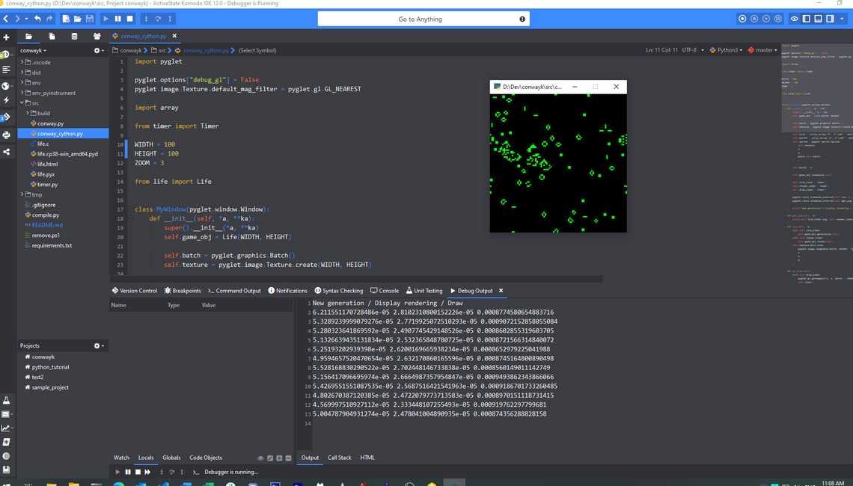This screenshot has width=853, height=486.
Task: Open the Version Control panel tab
Action: pos(135,291)
